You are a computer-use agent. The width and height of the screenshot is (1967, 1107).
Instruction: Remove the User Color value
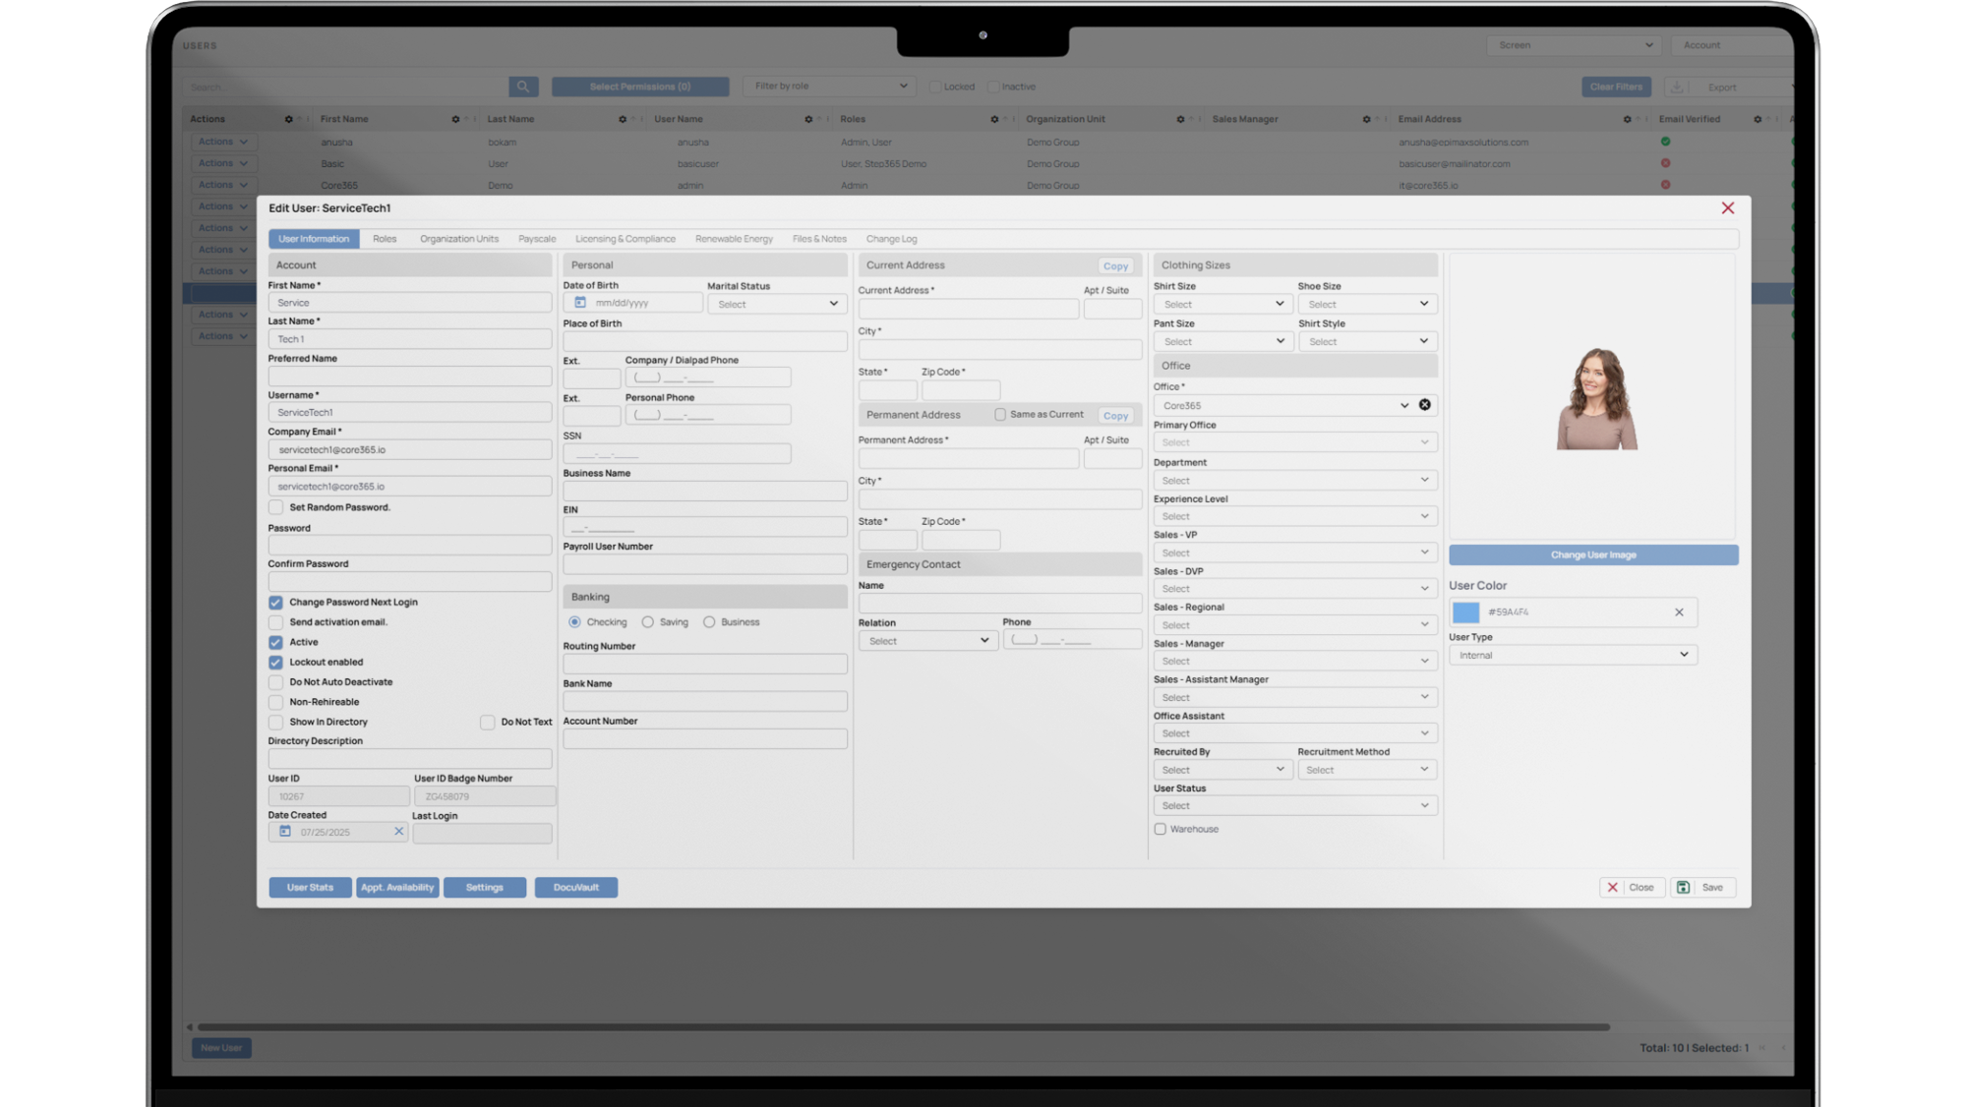(x=1679, y=612)
